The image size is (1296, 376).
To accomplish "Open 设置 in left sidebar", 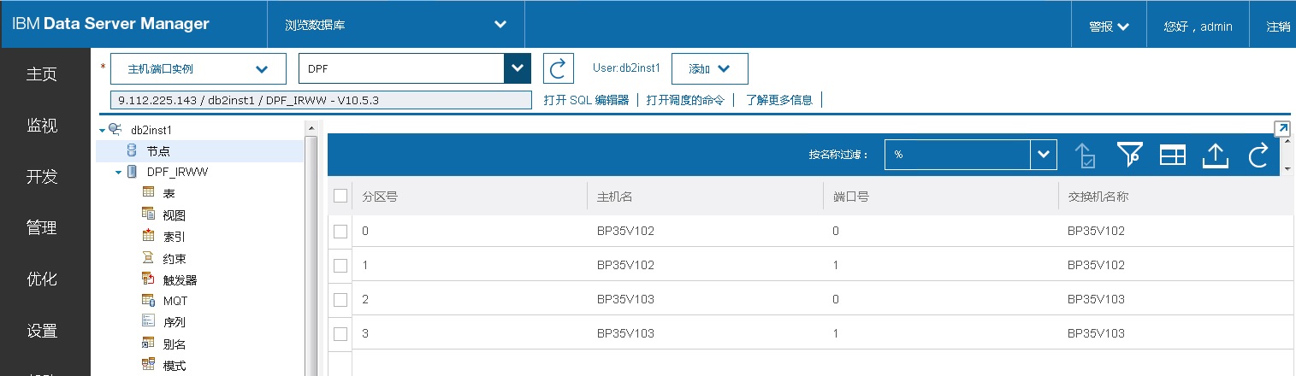I will click(x=41, y=331).
